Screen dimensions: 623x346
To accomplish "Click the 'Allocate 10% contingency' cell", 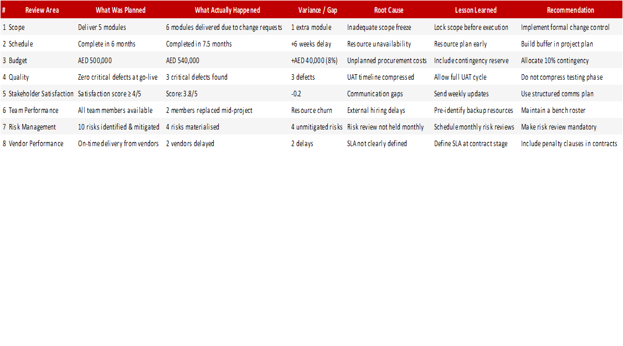I will point(555,61).
